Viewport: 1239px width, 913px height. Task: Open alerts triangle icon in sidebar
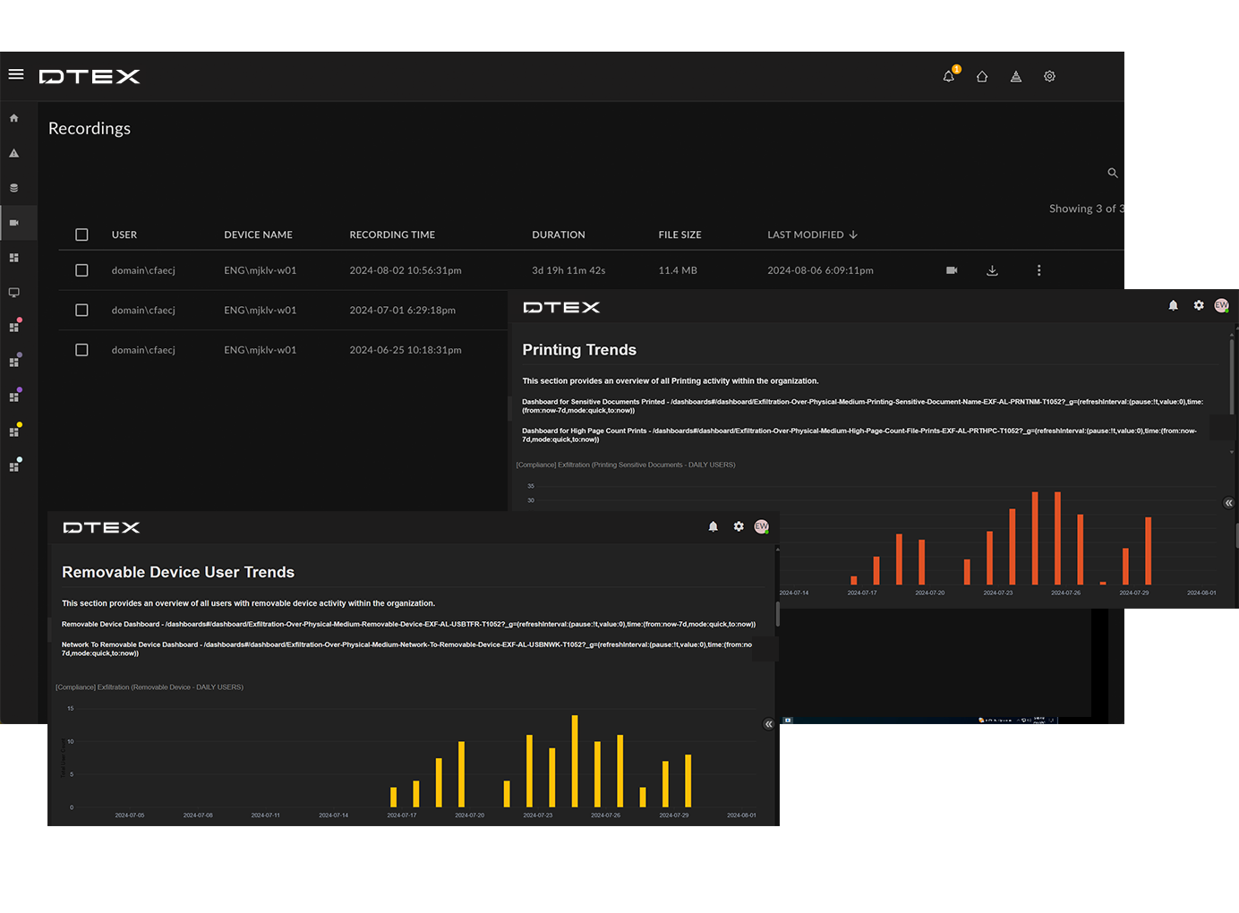(13, 153)
